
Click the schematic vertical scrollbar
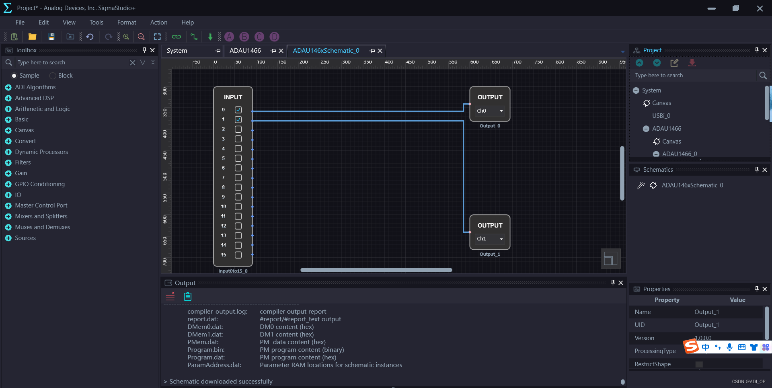click(622, 173)
